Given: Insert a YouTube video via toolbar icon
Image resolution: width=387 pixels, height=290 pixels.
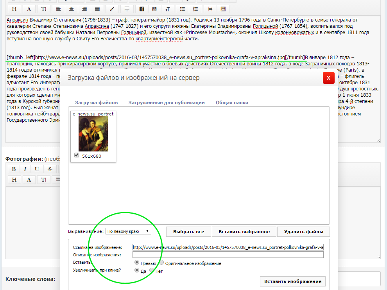Looking at the screenshot, I should point(155,9).
